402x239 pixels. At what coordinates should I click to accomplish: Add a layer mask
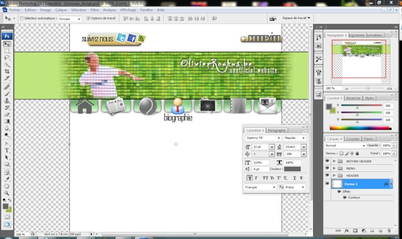tap(355, 230)
